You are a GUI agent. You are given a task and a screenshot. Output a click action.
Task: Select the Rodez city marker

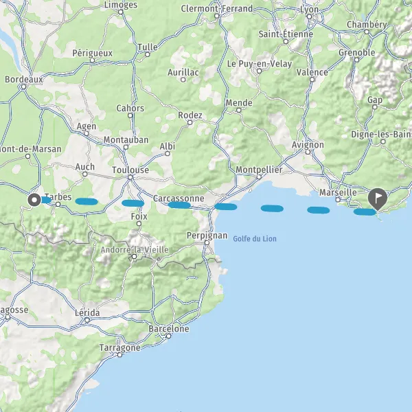click(190, 123)
